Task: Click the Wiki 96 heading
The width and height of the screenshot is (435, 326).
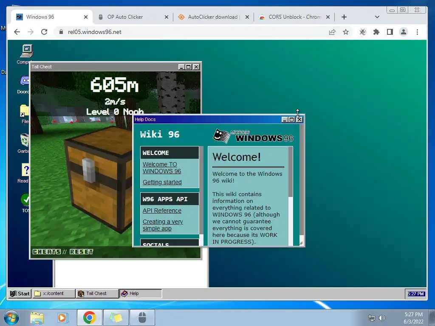Action: coord(160,135)
